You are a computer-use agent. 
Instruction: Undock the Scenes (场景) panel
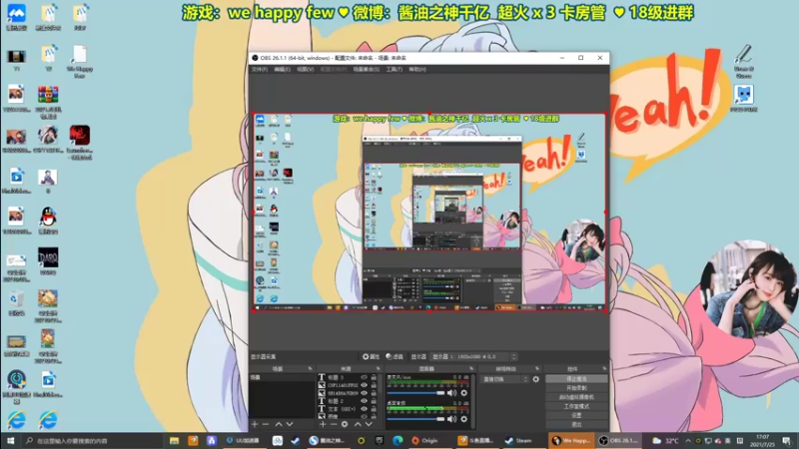[310, 368]
